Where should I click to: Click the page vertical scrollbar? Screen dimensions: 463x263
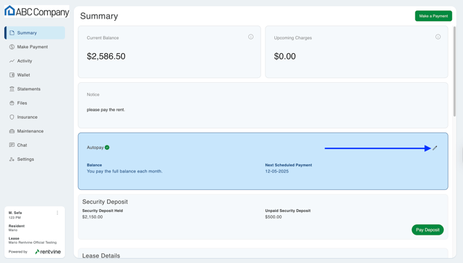[455, 71]
